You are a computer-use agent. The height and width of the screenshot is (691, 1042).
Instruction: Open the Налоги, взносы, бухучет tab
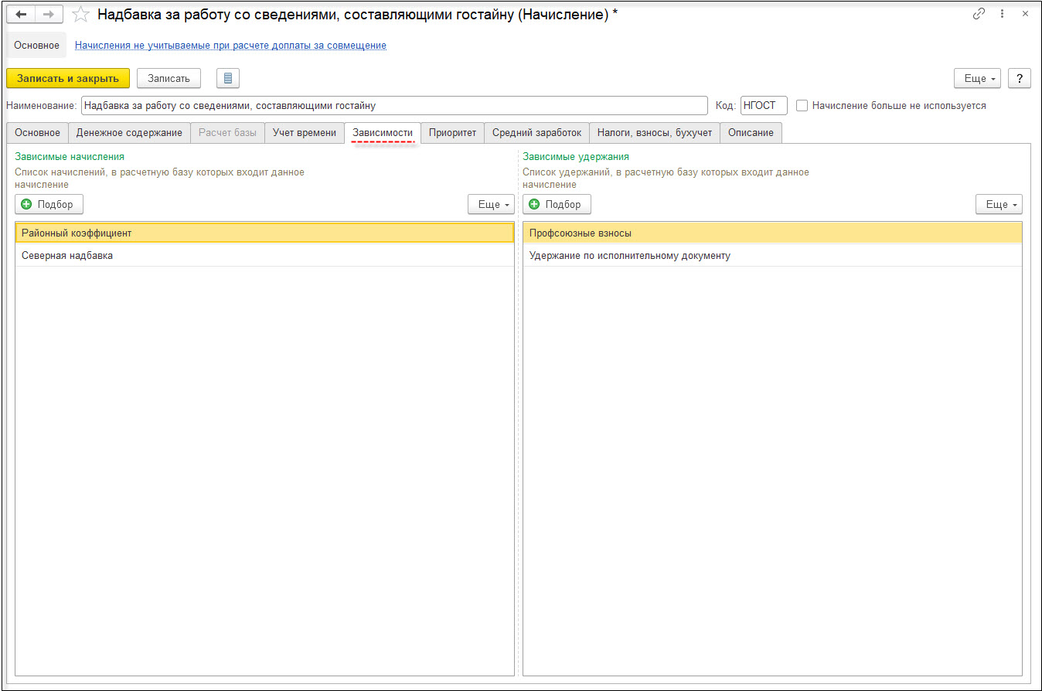pyautogui.click(x=655, y=133)
